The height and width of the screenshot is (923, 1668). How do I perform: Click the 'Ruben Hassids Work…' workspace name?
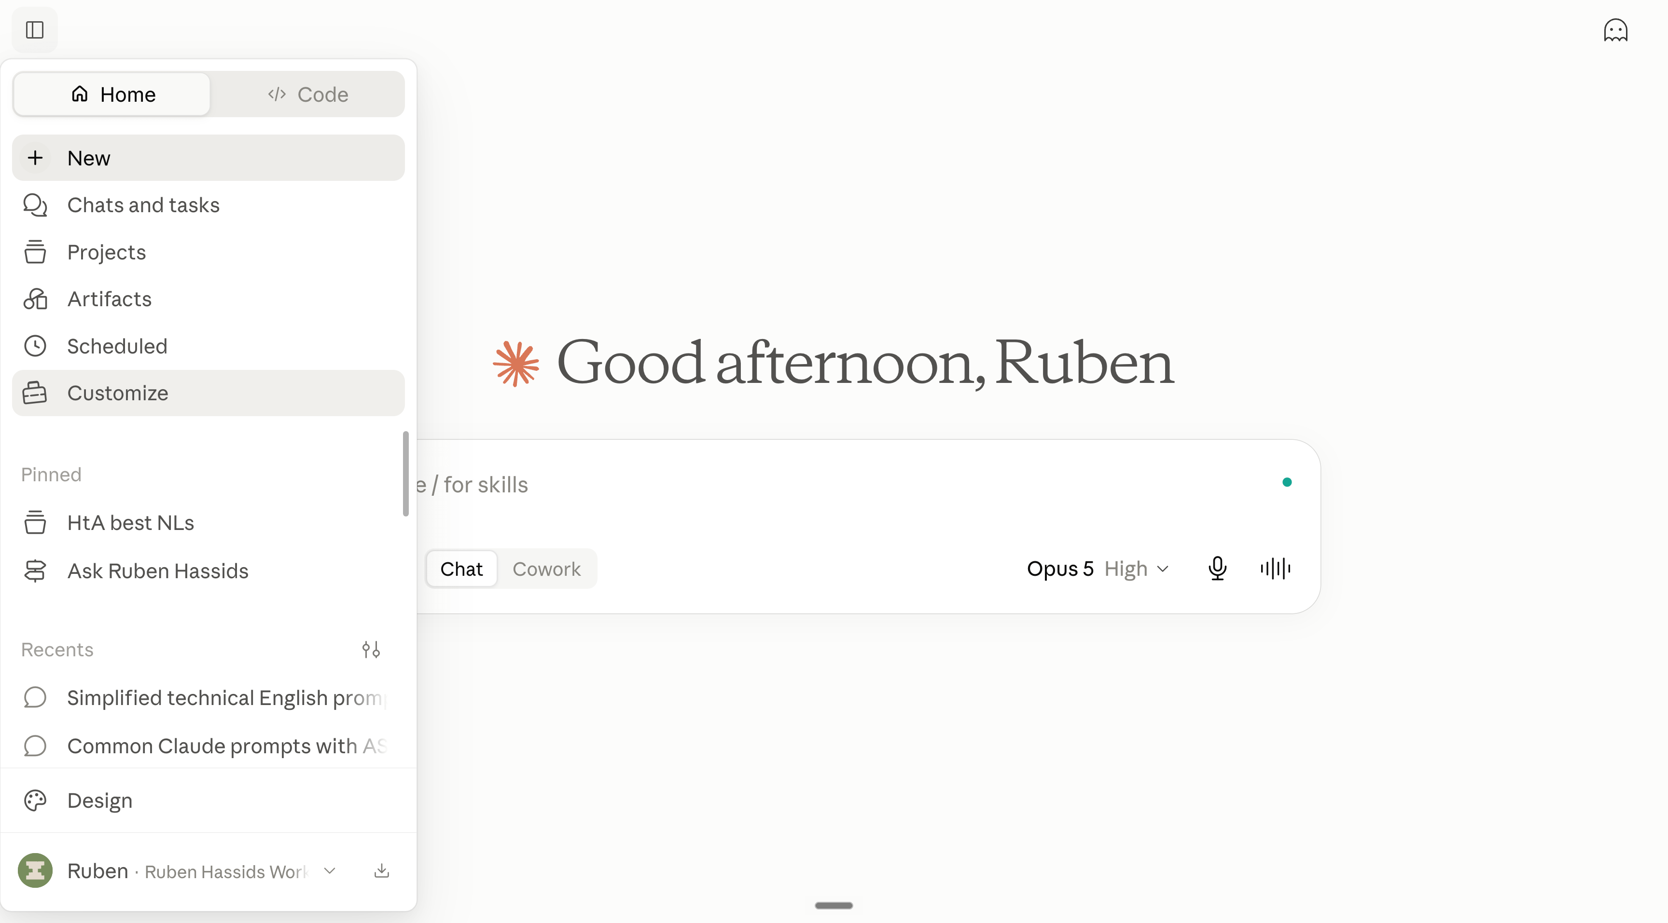[226, 872]
